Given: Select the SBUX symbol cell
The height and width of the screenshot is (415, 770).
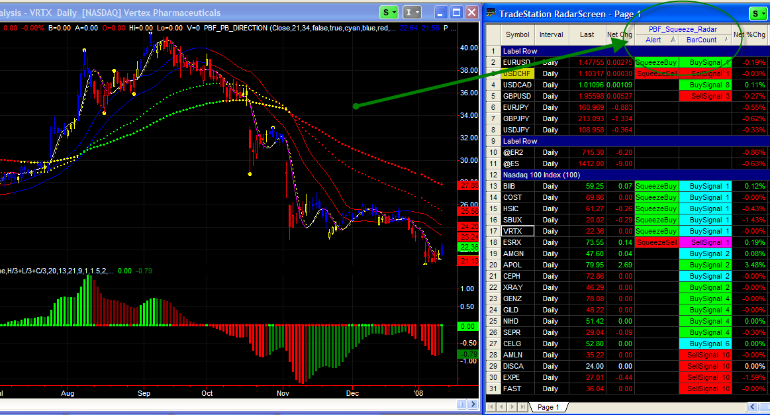Looking at the screenshot, I should pos(517,220).
